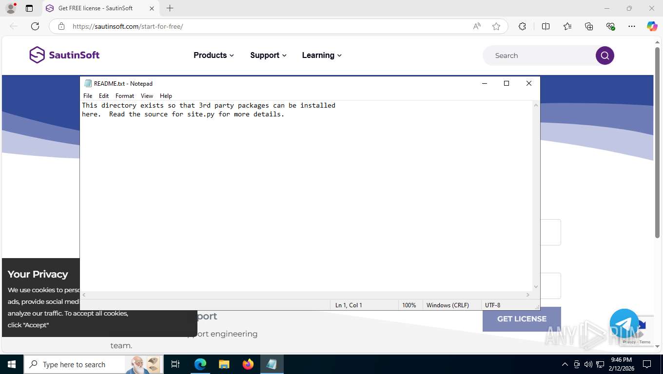Close the Get FREE license browser tab

152,8
